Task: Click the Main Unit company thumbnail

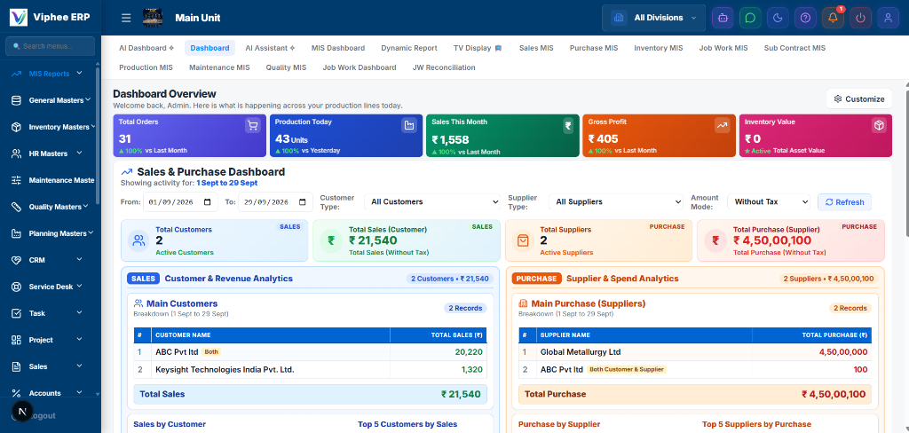Action: pos(153,18)
